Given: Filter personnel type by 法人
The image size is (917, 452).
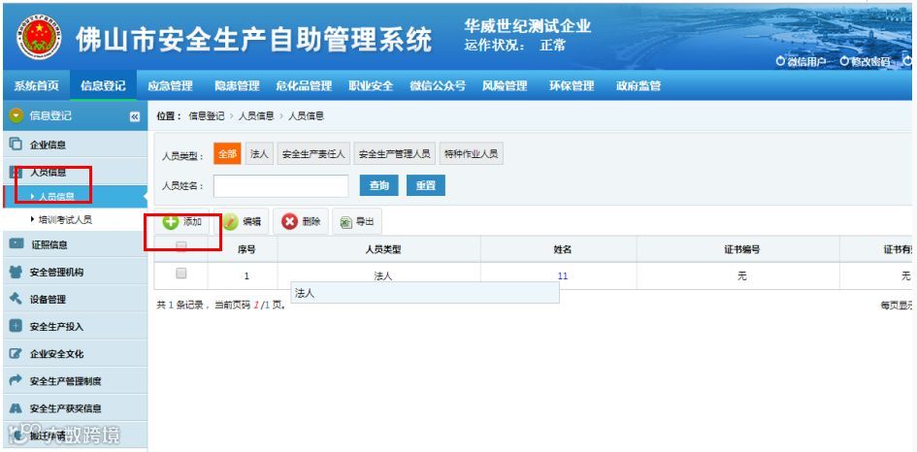Looking at the screenshot, I should pos(259,154).
